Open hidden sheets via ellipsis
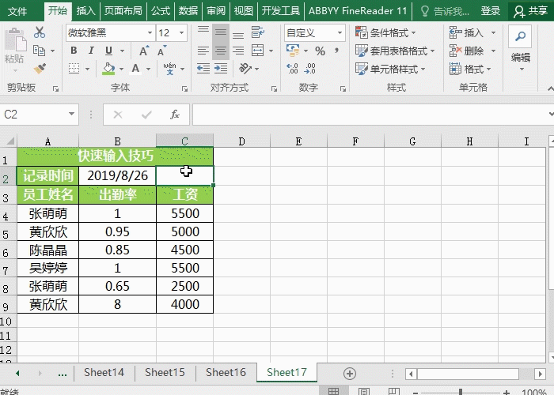Screen dimensions: 554x395 pos(63,374)
